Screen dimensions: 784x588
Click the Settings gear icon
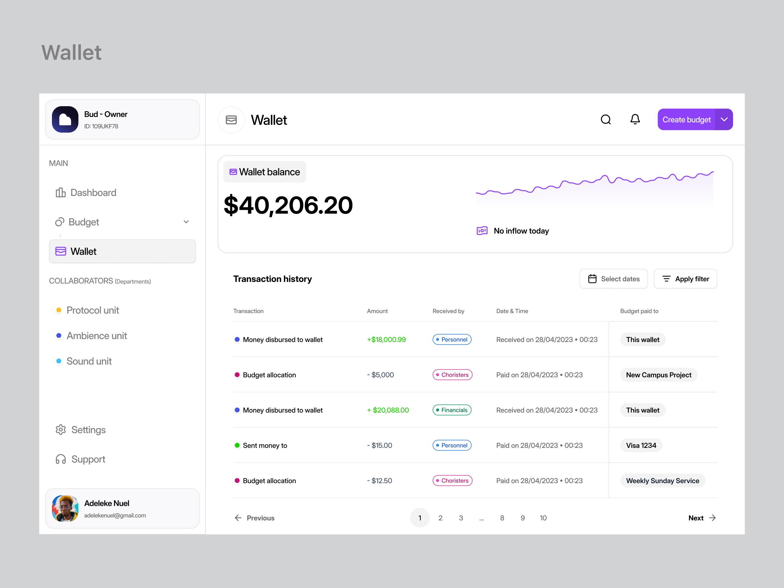(61, 430)
